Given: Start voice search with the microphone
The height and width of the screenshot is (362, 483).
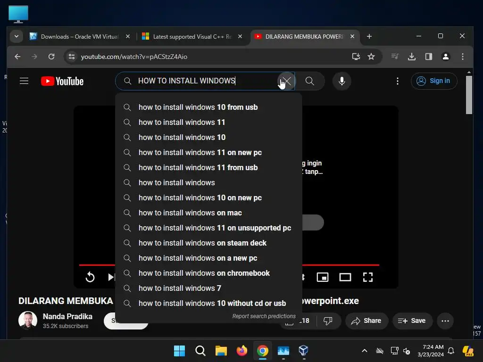Looking at the screenshot, I should point(341,81).
